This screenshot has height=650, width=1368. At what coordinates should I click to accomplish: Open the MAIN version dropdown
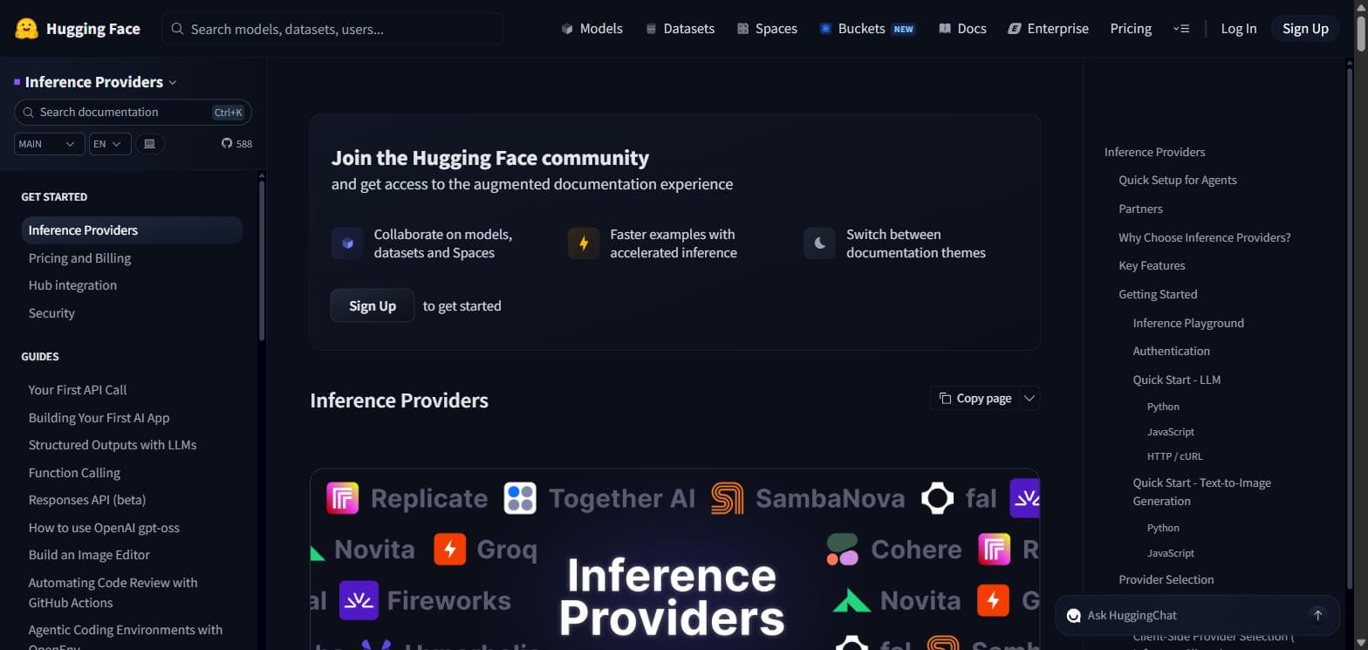(x=49, y=144)
